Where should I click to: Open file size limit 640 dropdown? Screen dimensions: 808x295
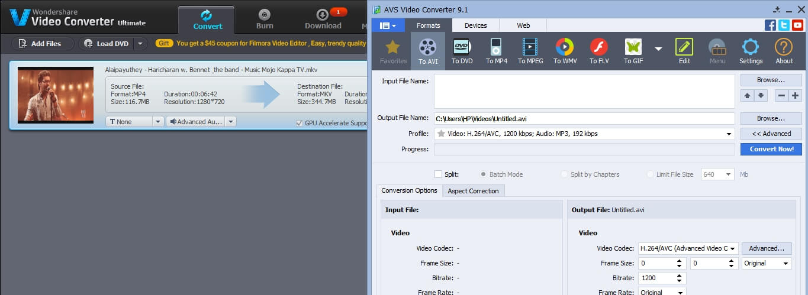pos(717,174)
